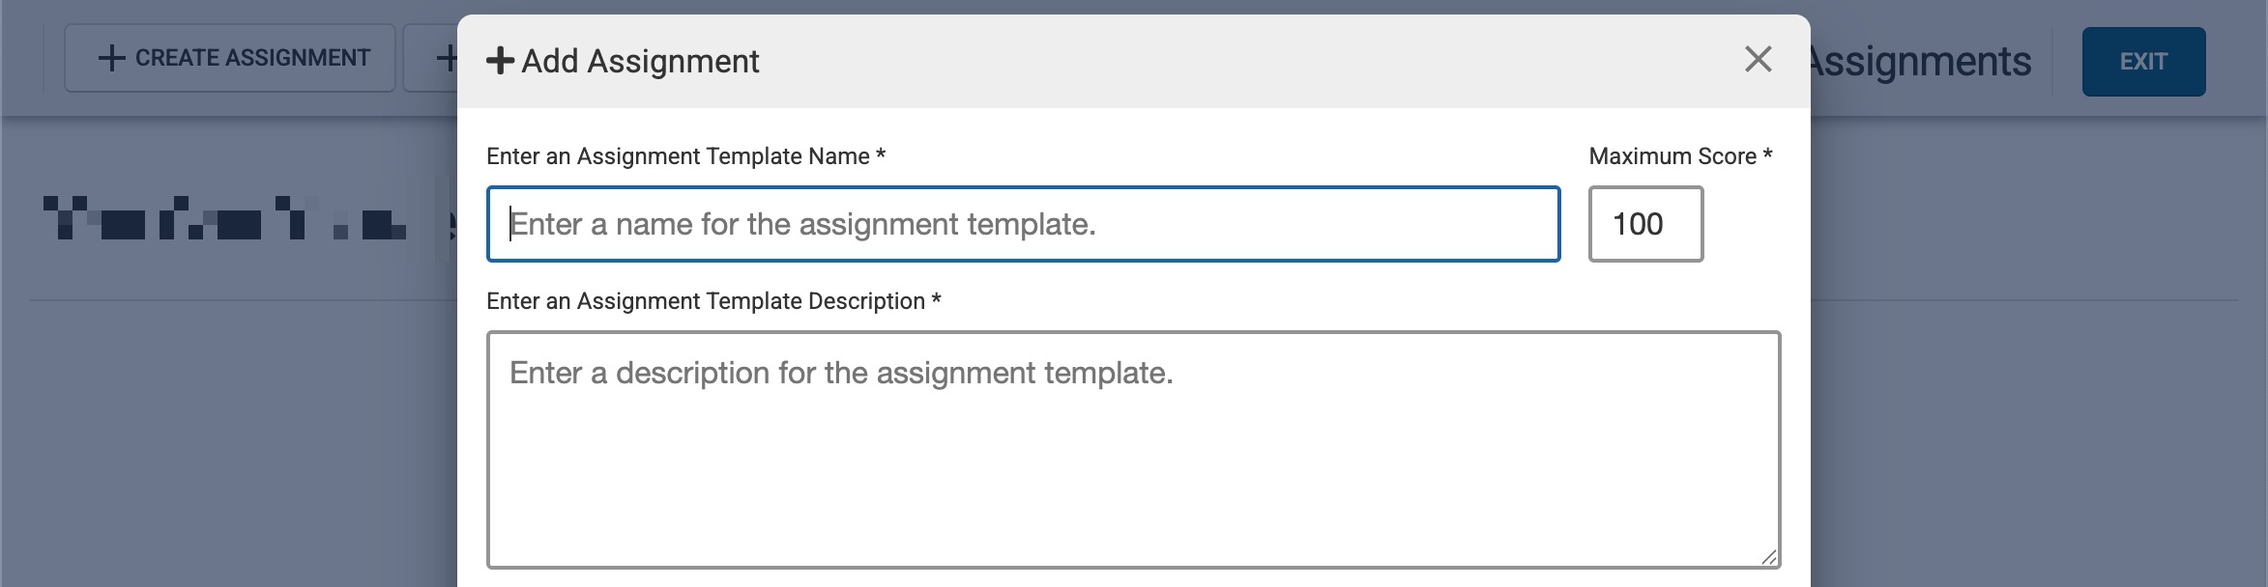Click the "Enter an Assignment Template Description" label
The image size is (2268, 587).
tap(705, 301)
